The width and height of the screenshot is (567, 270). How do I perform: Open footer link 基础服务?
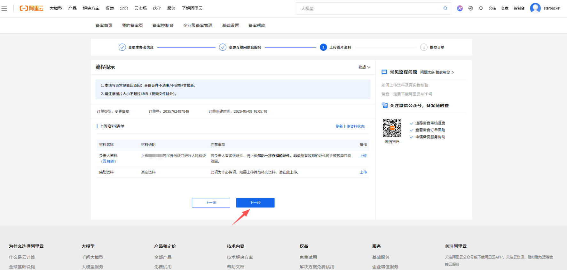(x=381, y=257)
